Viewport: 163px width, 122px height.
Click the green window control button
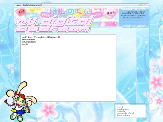click(x=140, y=5)
